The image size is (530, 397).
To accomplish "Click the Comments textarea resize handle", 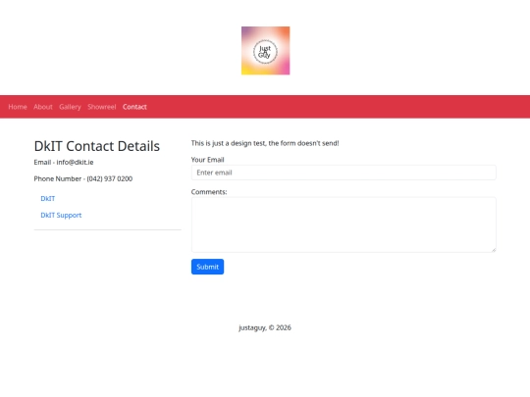I will tap(494, 250).
